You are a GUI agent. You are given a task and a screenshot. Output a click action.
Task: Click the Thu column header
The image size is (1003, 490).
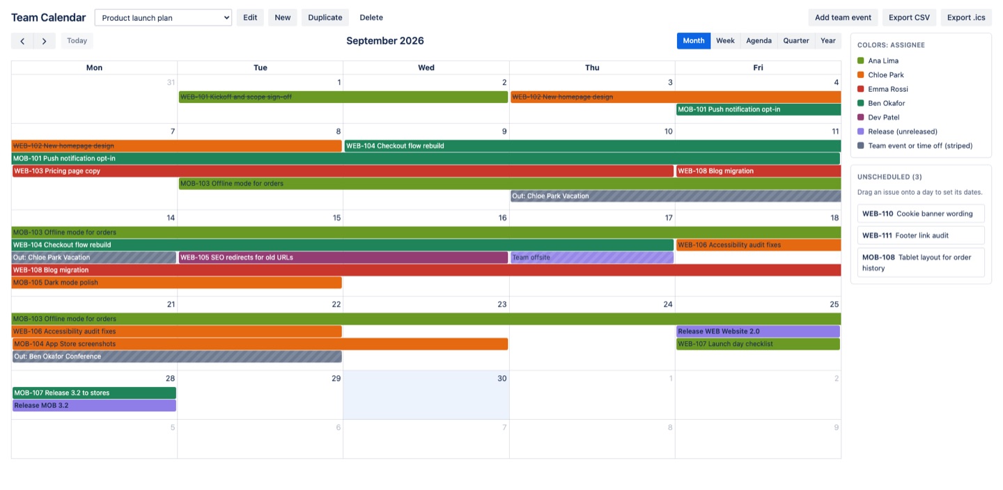[x=592, y=68]
